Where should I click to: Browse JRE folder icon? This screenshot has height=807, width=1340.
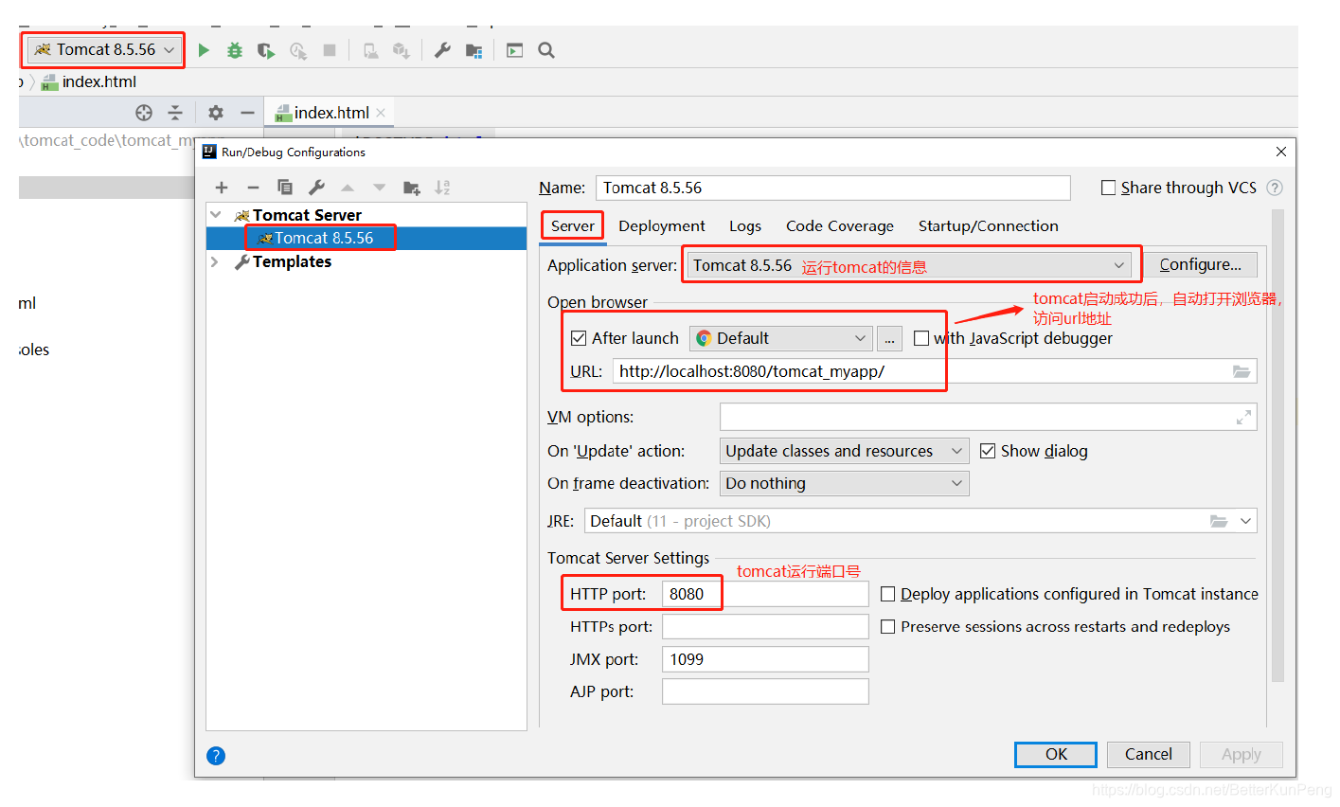tap(1219, 521)
